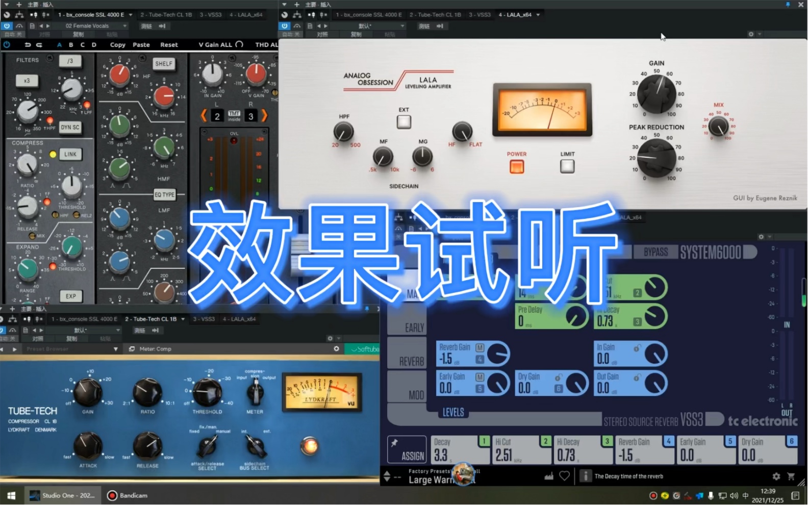
Task: Open VSS3 shopping cart icon
Action: click(791, 476)
